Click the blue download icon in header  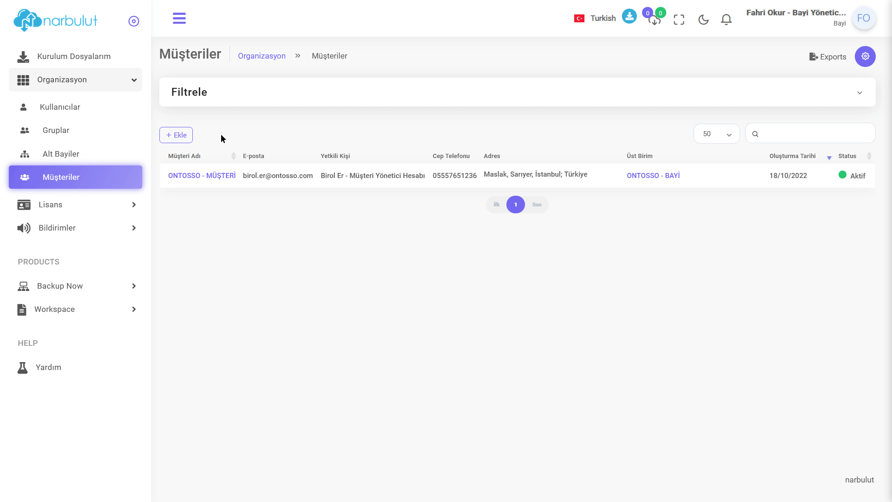(x=629, y=17)
